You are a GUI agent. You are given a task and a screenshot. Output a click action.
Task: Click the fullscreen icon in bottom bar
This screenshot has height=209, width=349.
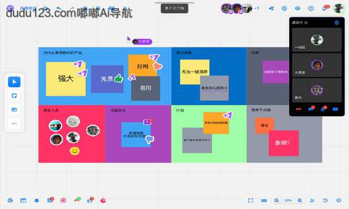[251, 200]
